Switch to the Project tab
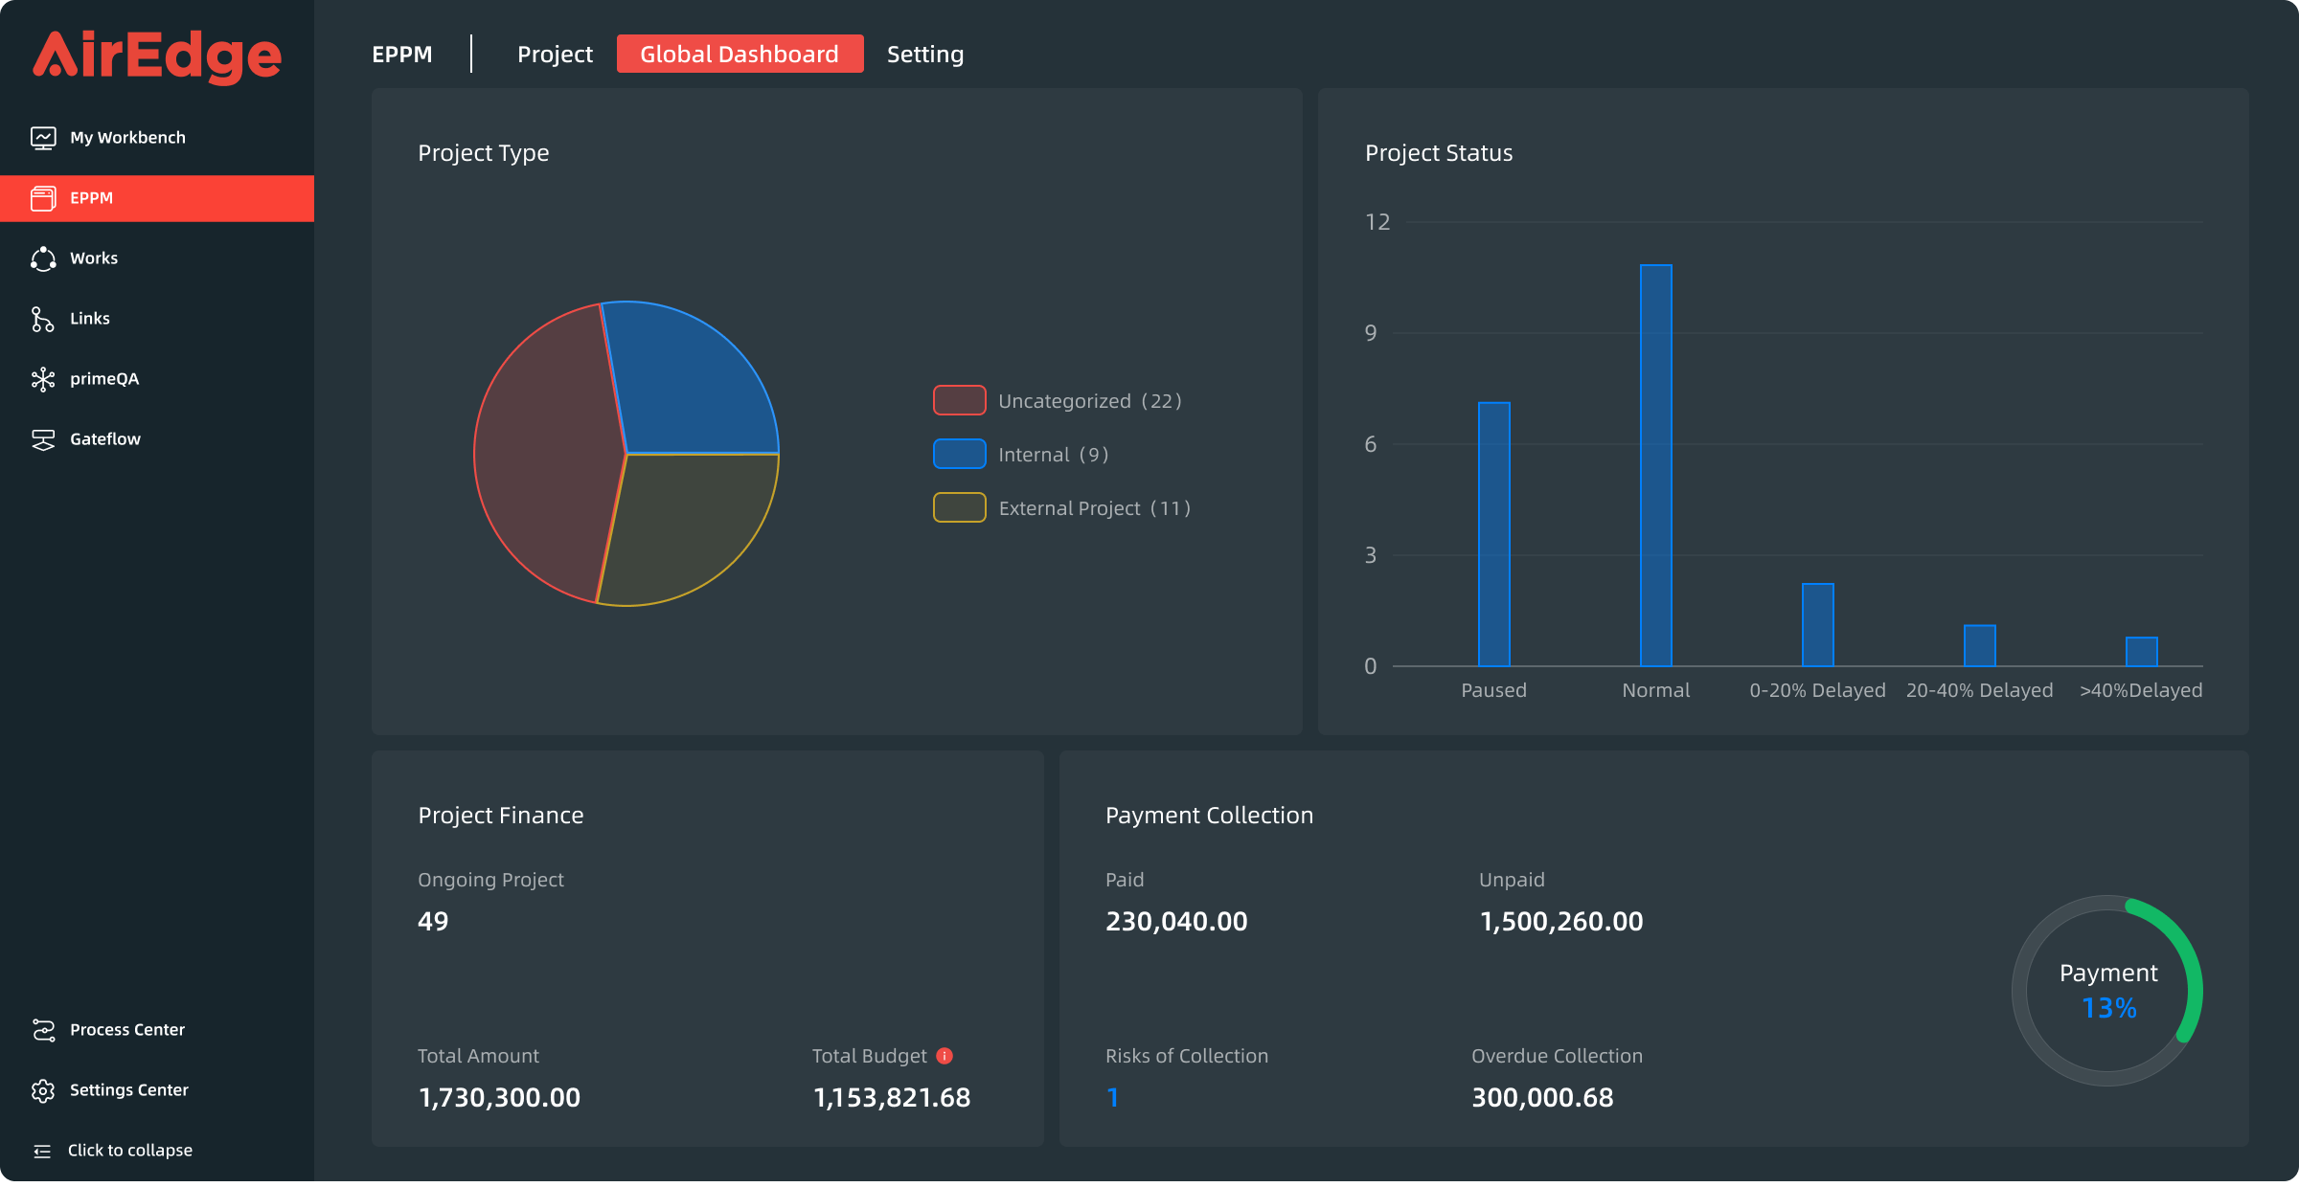The width and height of the screenshot is (2299, 1187). (555, 55)
